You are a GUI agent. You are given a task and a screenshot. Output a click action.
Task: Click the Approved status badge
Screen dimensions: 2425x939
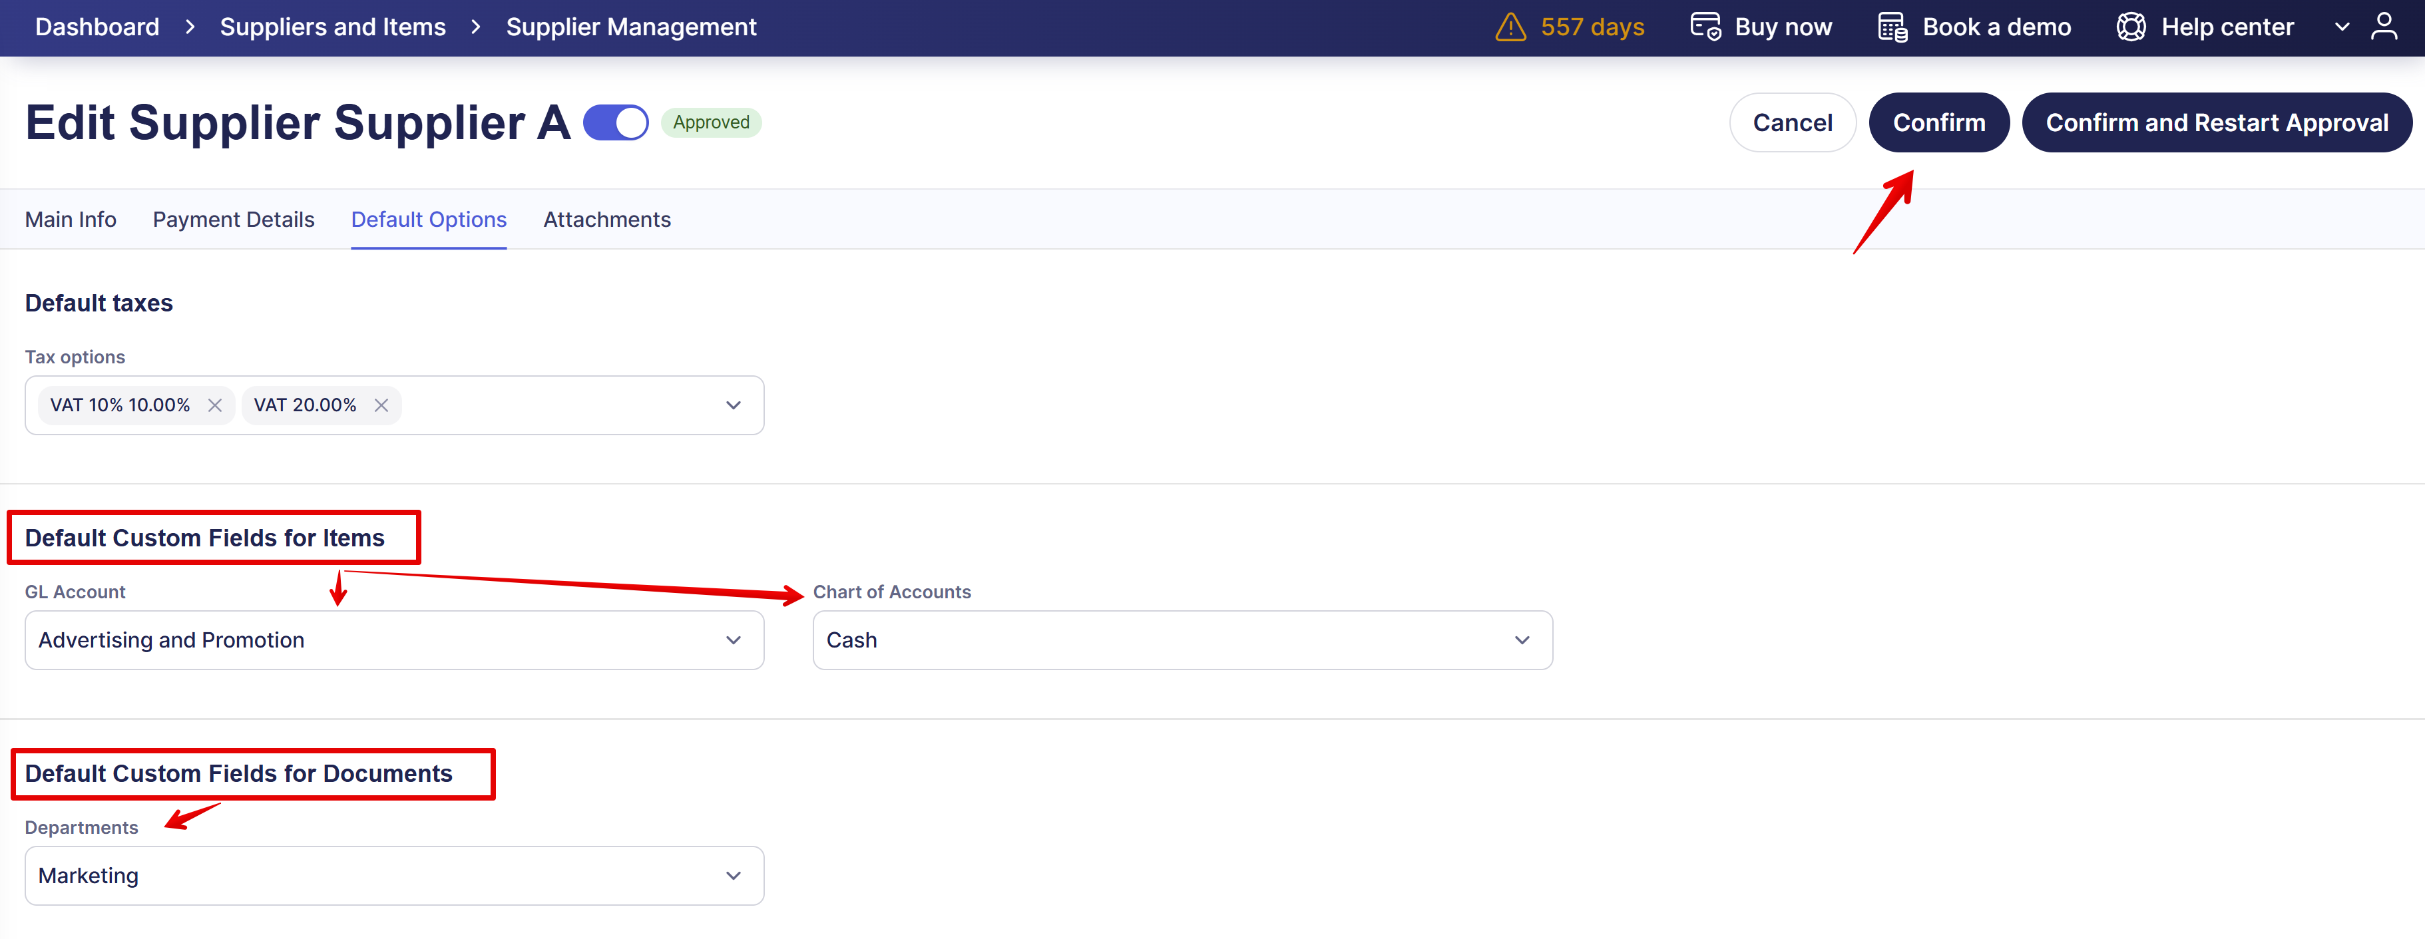click(x=711, y=122)
